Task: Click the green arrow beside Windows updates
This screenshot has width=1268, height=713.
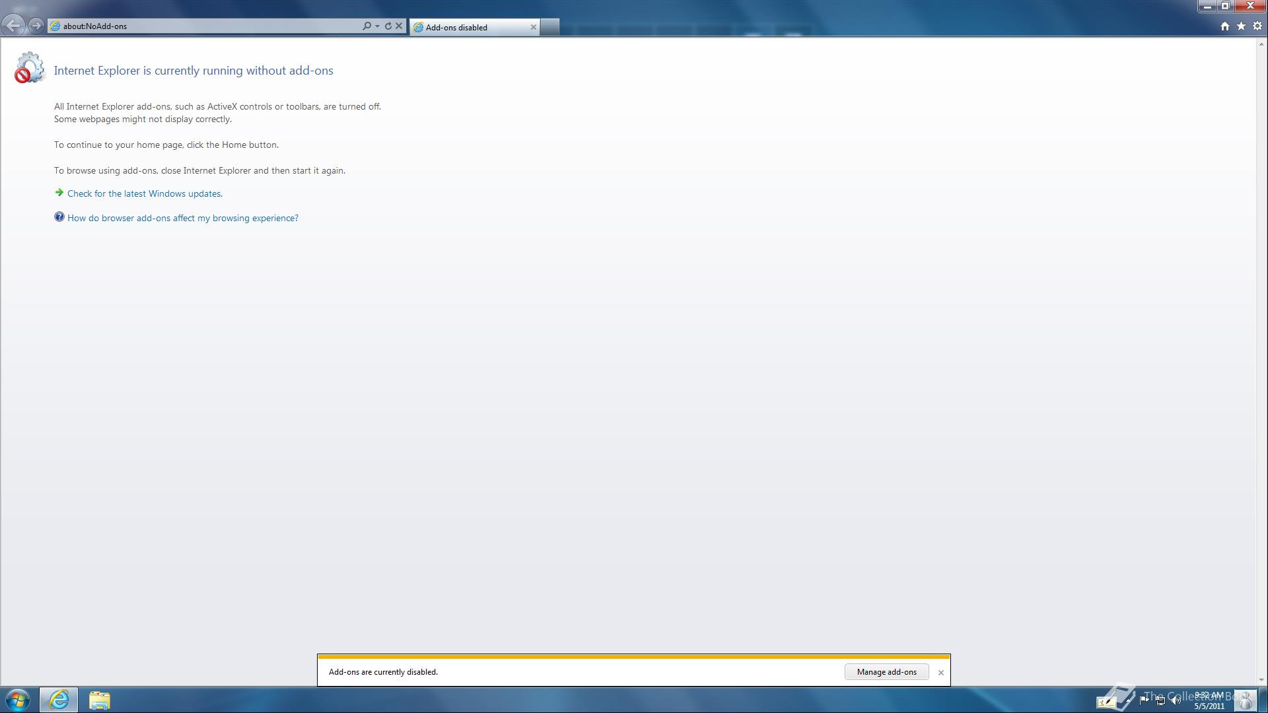Action: 59,193
